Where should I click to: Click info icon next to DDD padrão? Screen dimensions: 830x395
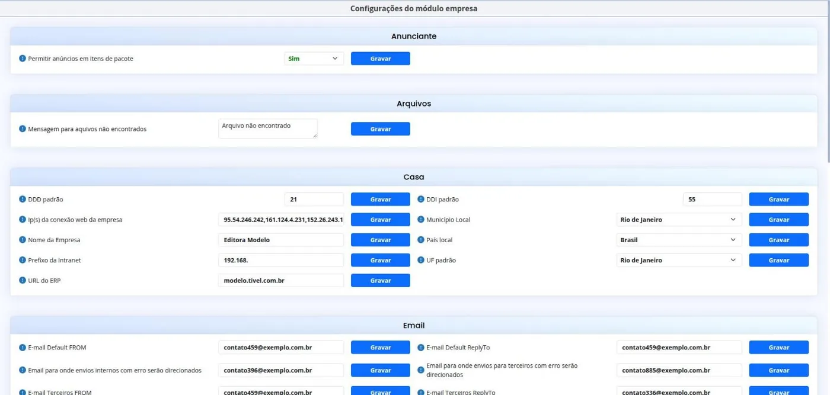(x=23, y=200)
